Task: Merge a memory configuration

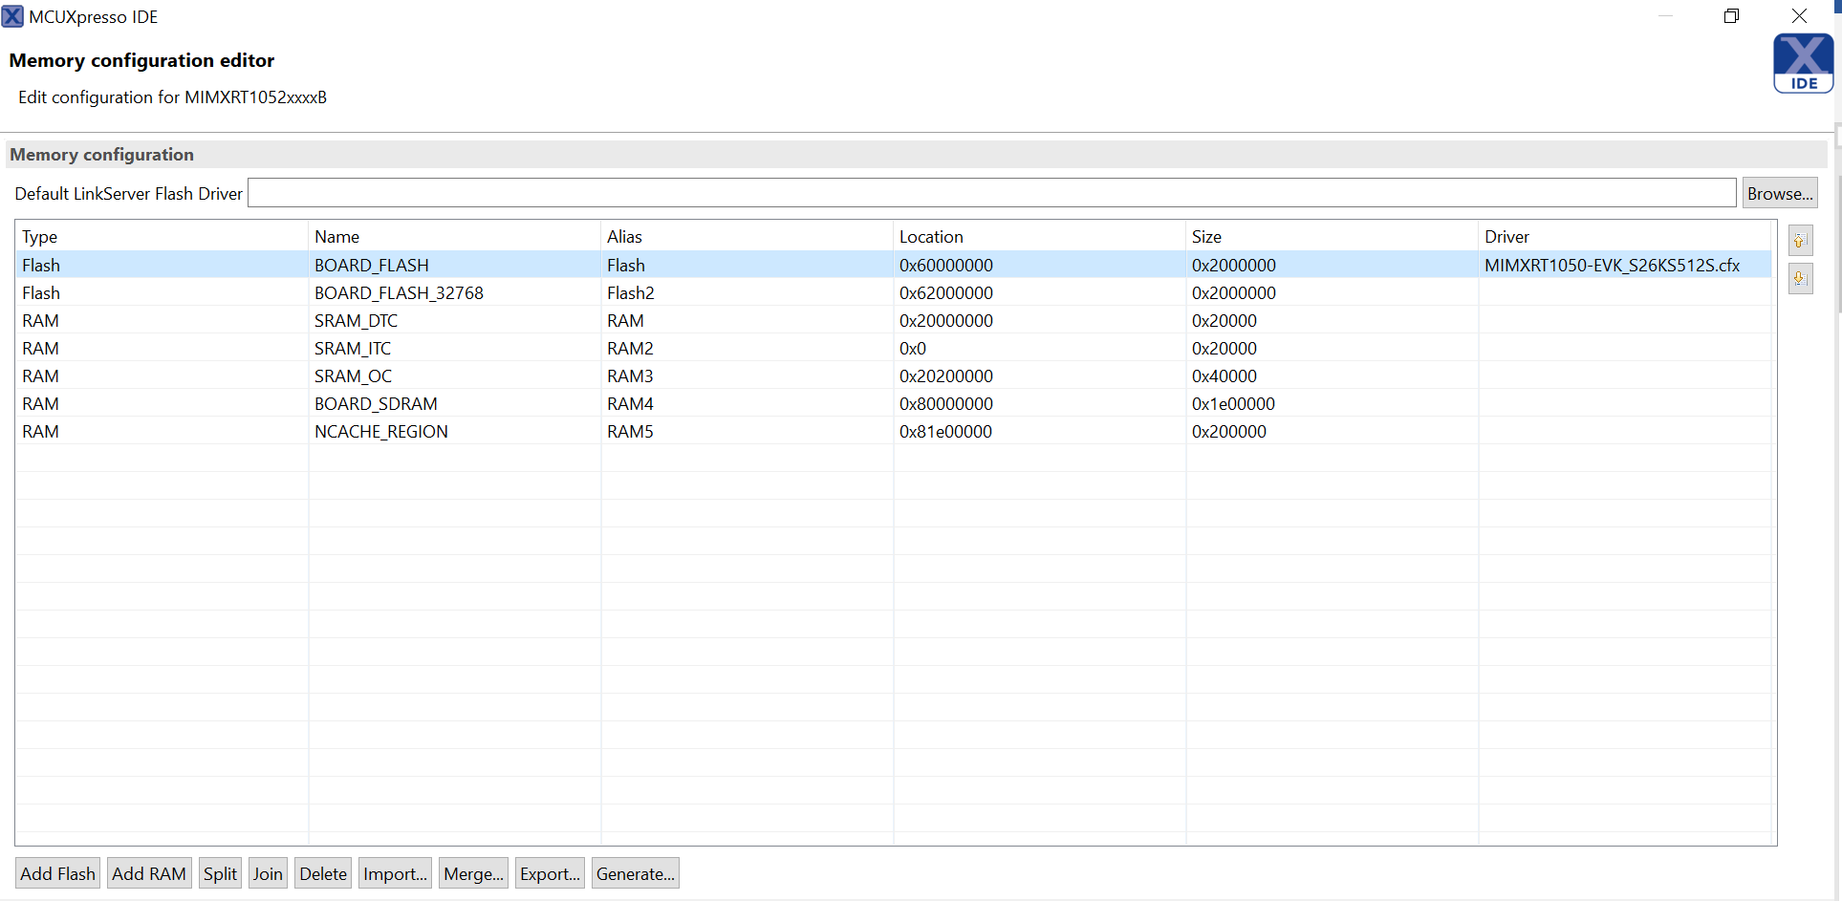Action: pyautogui.click(x=472, y=872)
